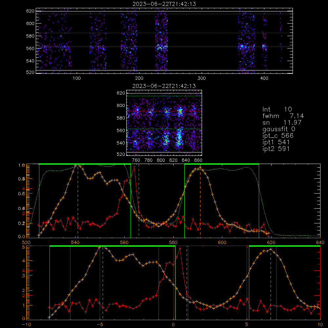Click the bright column near 808 in middle image

tap(166, 140)
